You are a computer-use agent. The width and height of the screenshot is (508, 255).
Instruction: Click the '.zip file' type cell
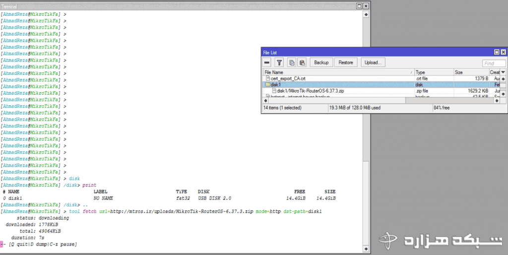pos(422,91)
